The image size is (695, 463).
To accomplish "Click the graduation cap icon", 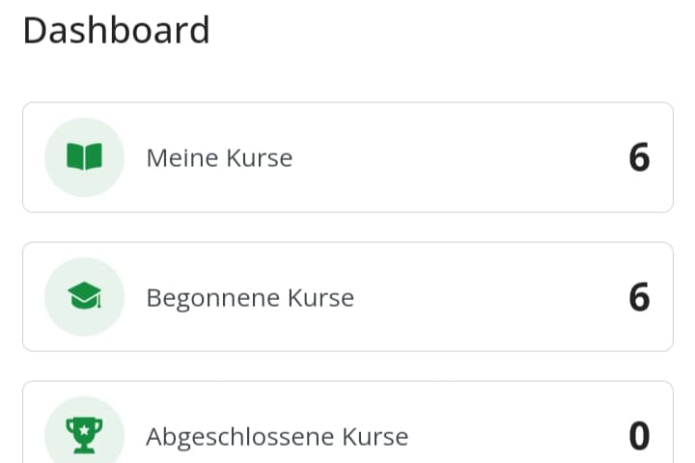I will tap(84, 295).
